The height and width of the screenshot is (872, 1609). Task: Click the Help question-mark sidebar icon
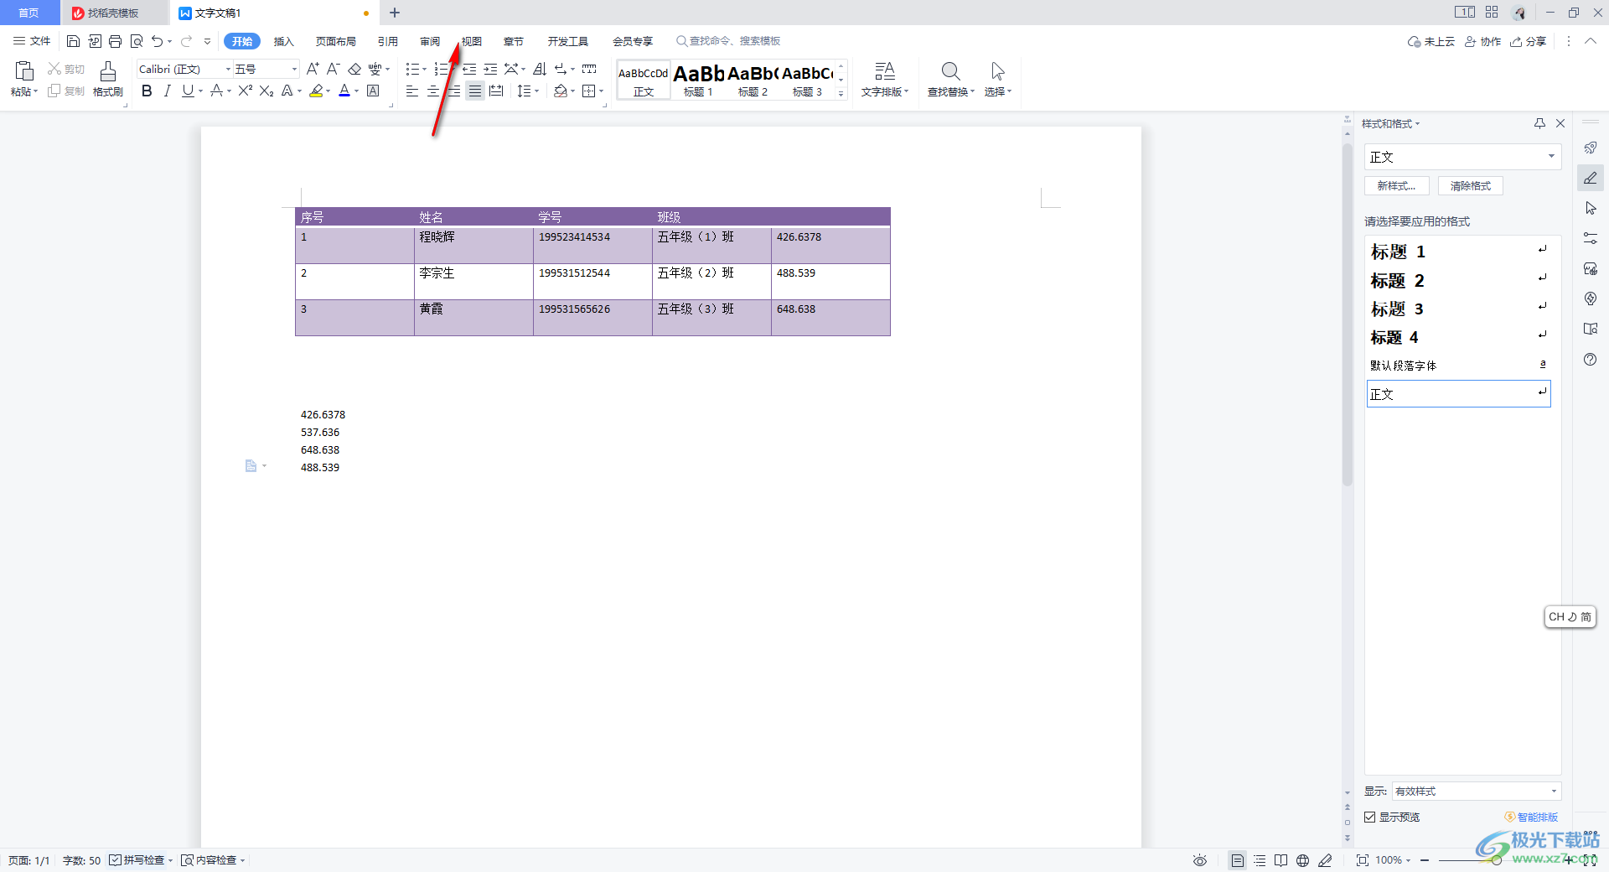[1591, 360]
